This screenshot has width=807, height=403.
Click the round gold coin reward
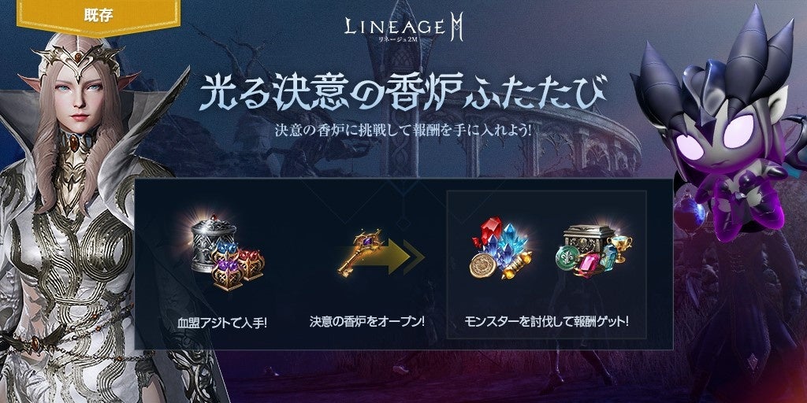pyautogui.click(x=485, y=264)
